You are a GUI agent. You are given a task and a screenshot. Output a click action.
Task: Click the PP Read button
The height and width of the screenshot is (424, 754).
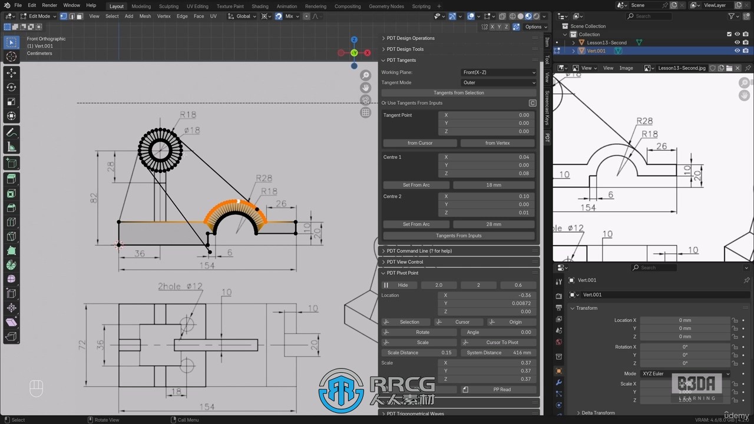pos(498,389)
